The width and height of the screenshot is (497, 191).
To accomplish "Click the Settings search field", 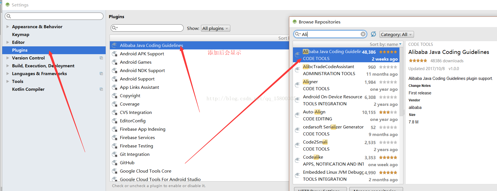I will 54,16.
